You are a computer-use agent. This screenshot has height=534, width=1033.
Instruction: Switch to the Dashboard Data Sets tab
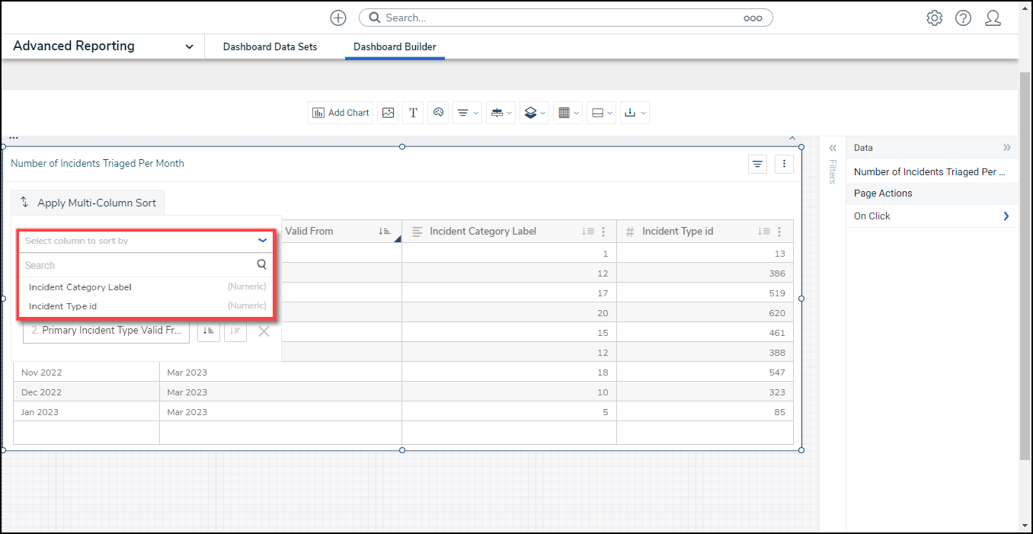click(x=270, y=46)
